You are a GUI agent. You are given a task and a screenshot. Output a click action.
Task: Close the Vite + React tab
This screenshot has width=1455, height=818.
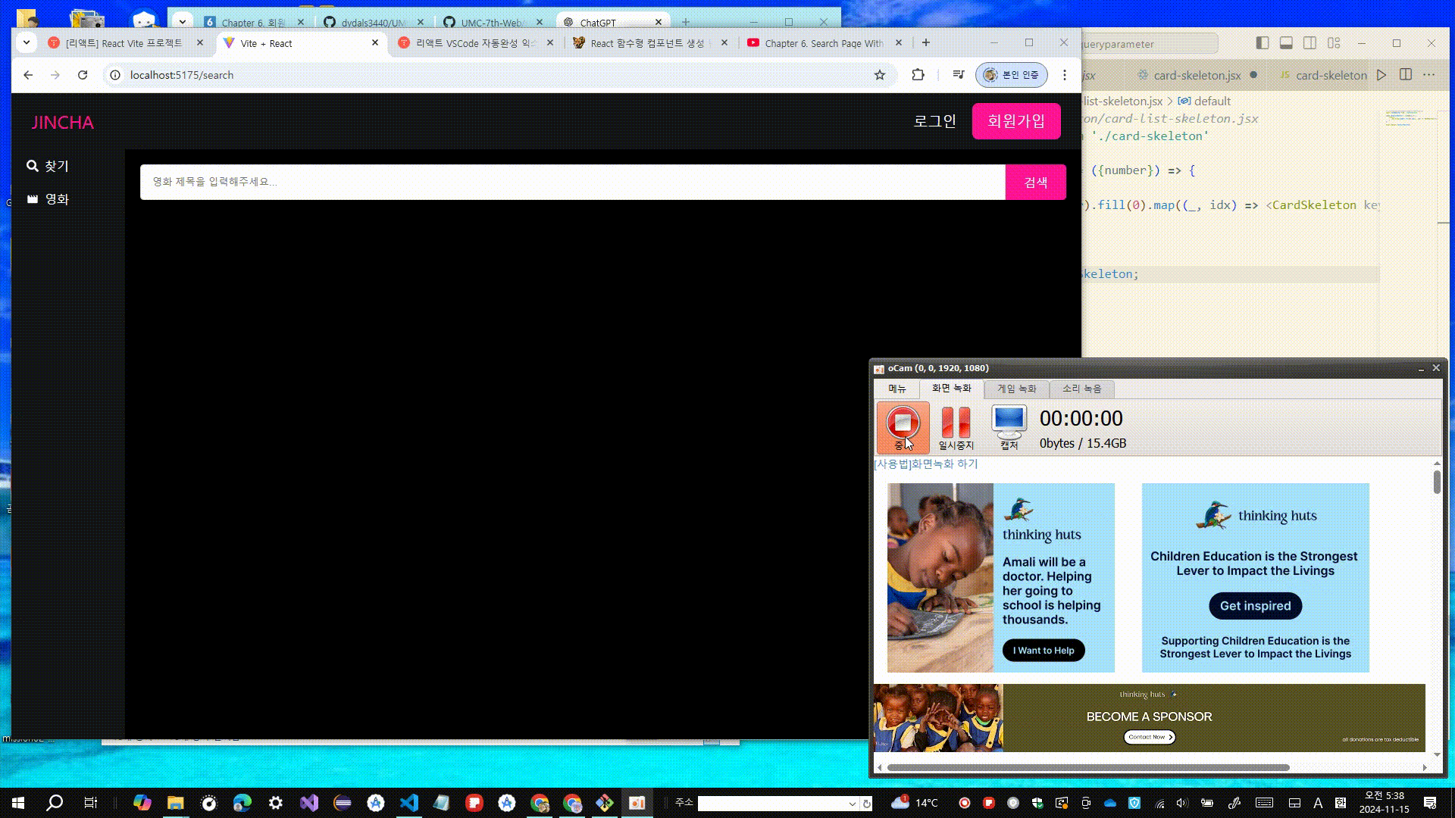[x=375, y=43]
